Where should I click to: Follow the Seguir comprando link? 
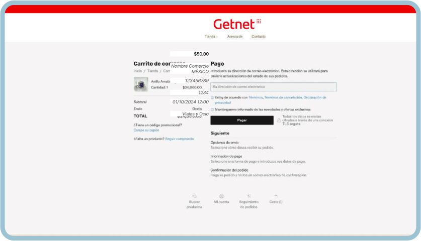point(180,139)
